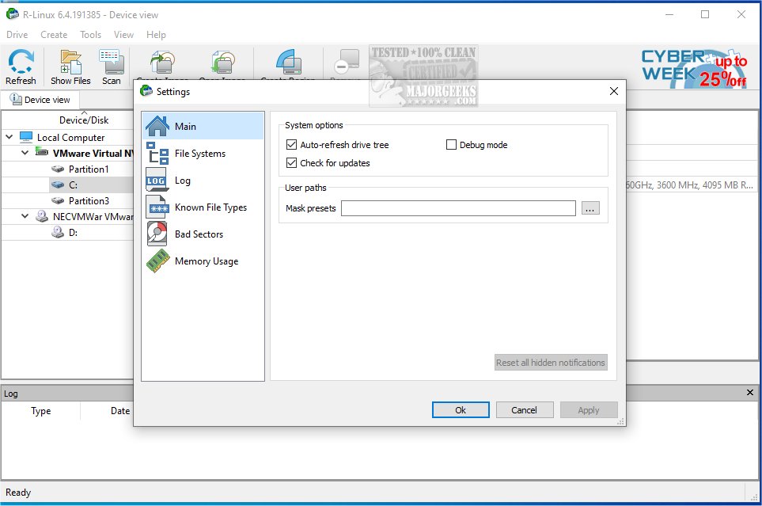
Task: Click the NECVMWar optical drive icon
Action: [42, 216]
